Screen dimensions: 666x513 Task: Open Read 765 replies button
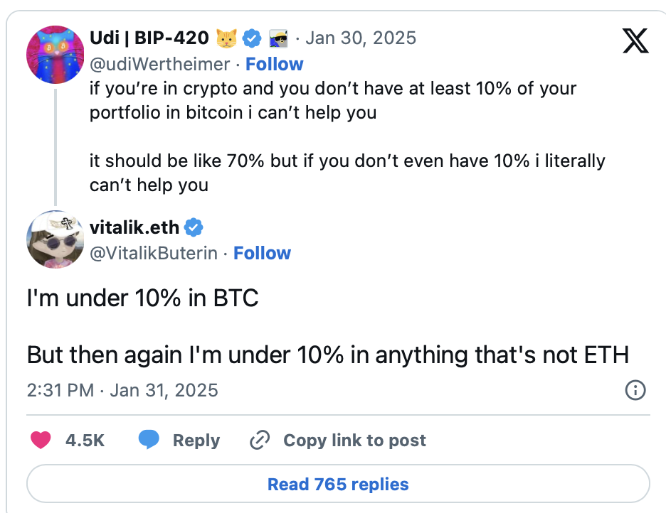(x=337, y=484)
